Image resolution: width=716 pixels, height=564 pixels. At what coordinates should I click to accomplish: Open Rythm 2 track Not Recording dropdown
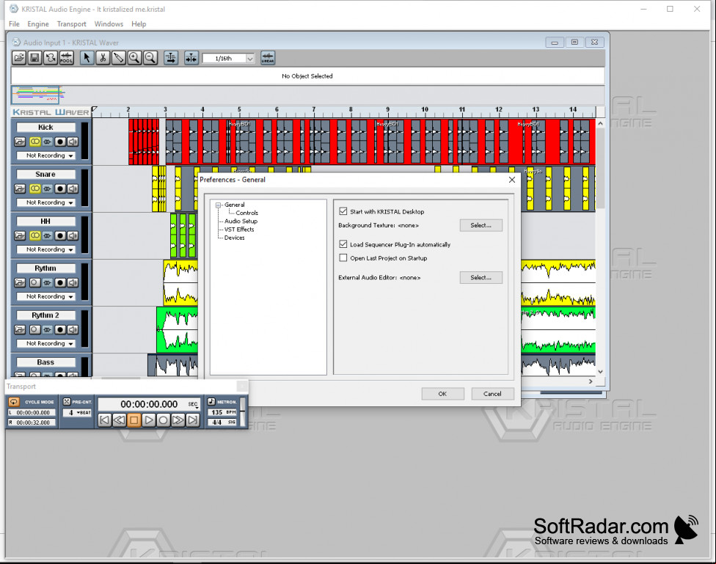click(45, 344)
